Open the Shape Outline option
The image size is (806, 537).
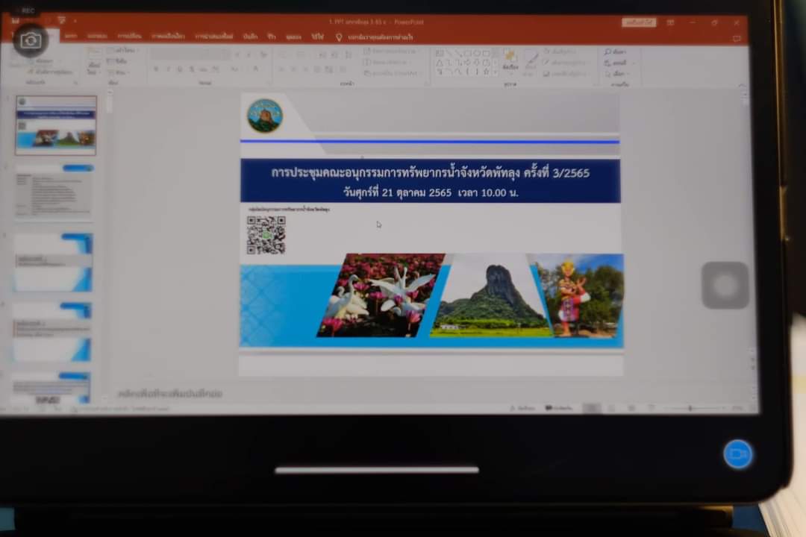pyautogui.click(x=566, y=63)
